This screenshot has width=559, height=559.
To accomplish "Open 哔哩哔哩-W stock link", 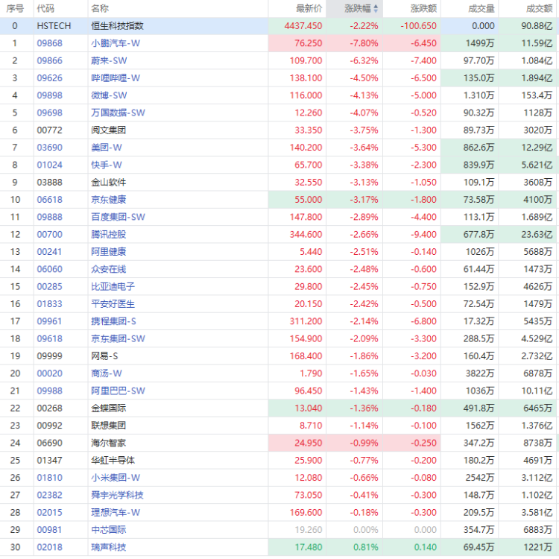I will (116, 78).
